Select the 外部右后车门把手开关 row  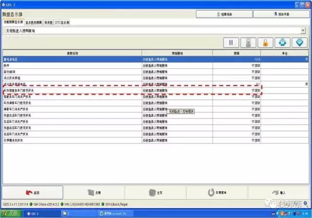(x=156, y=128)
